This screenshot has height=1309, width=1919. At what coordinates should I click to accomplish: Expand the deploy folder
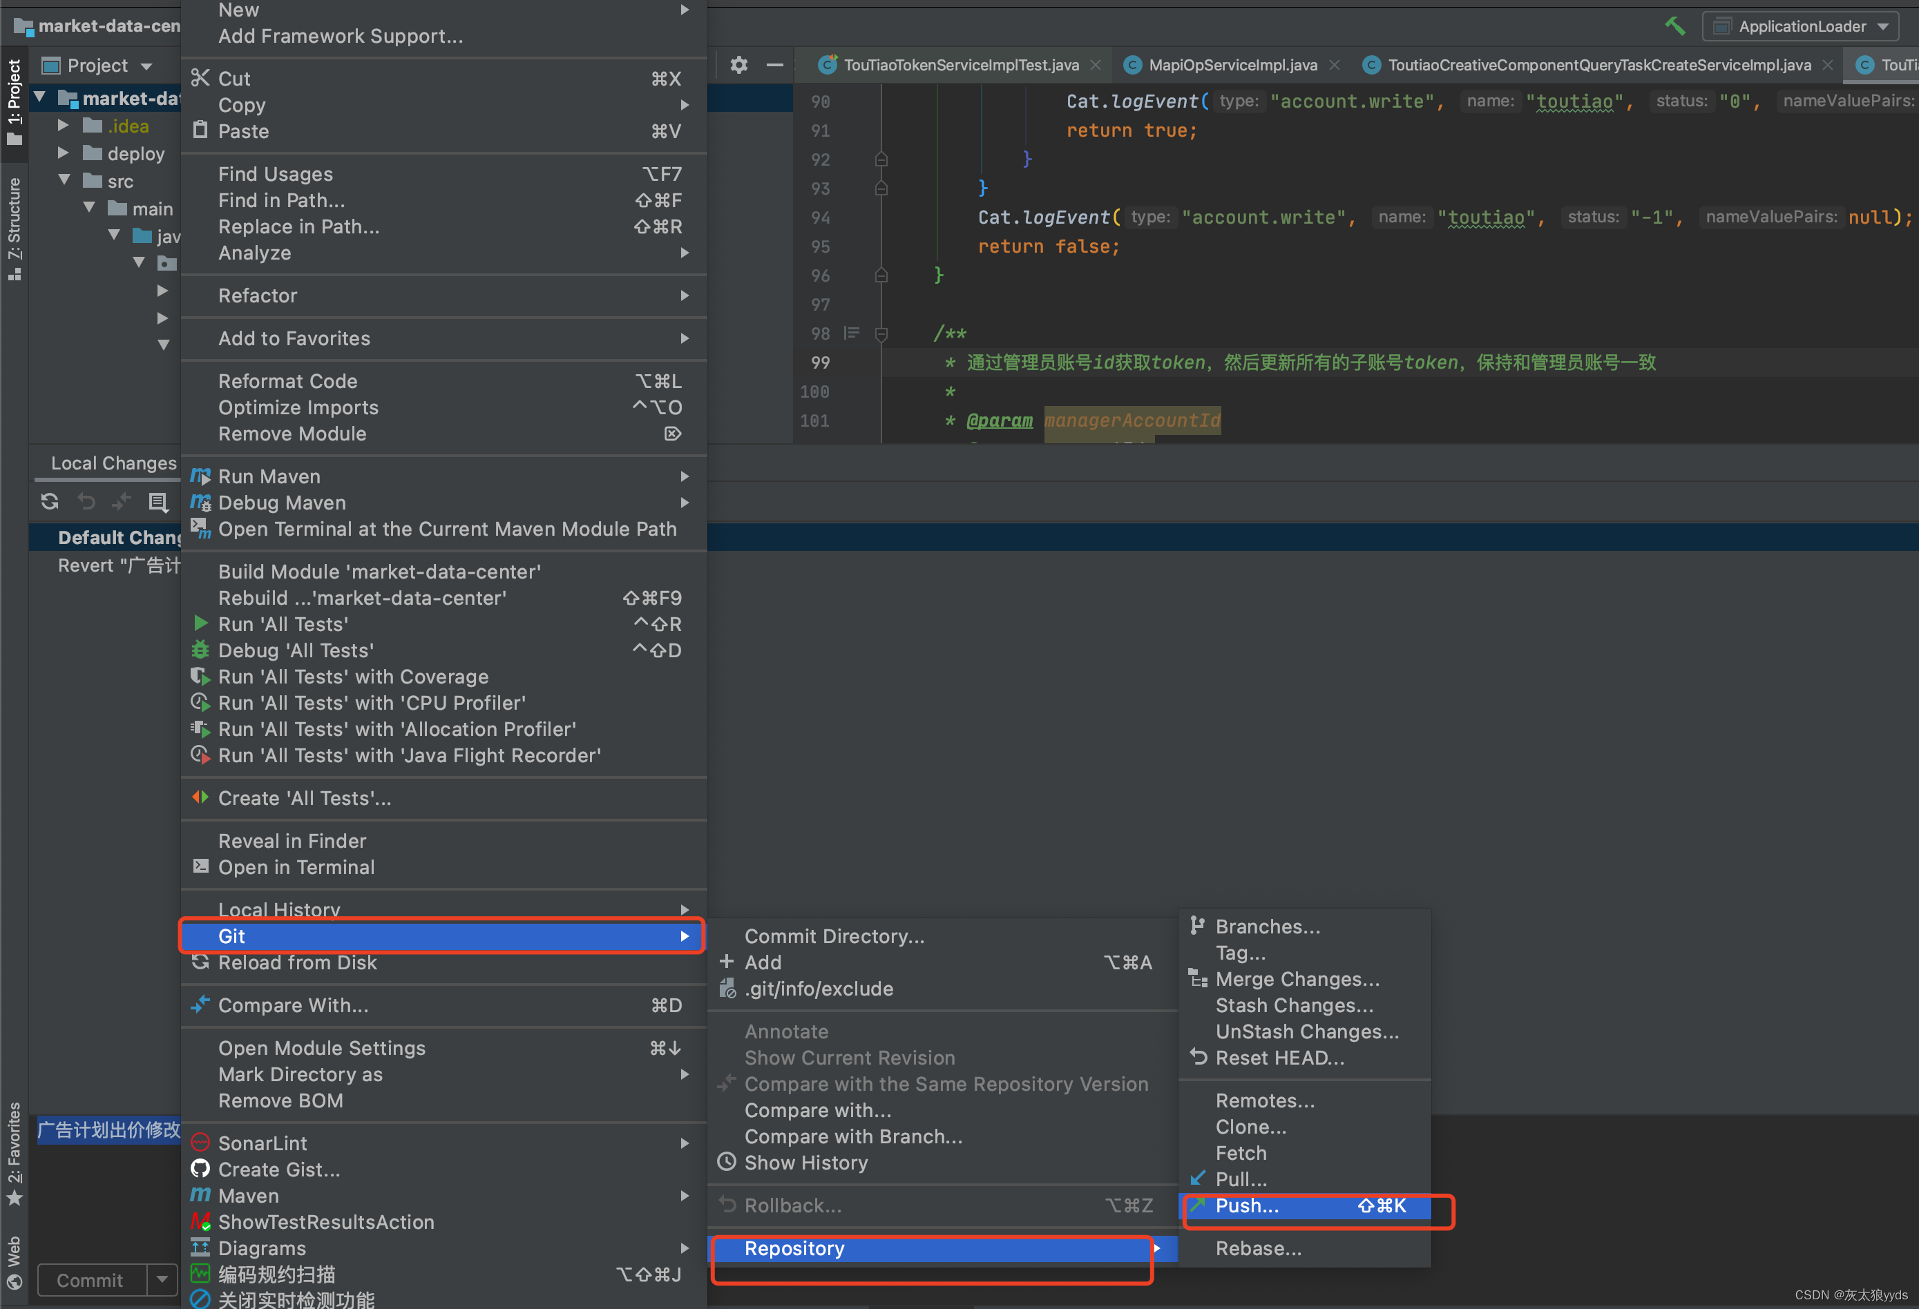[x=64, y=153]
